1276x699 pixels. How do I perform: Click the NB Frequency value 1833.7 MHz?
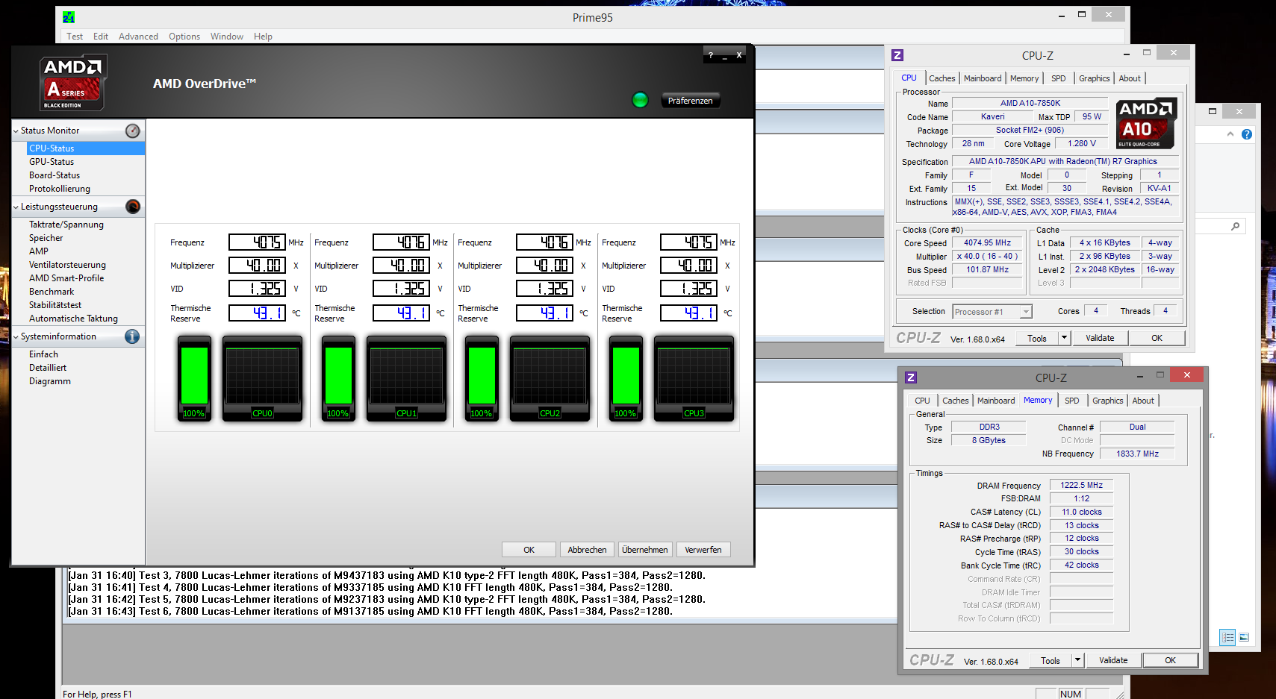1137,454
